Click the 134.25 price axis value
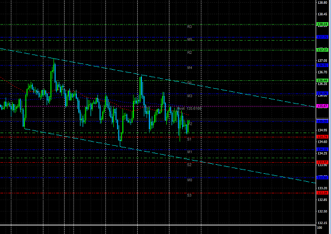Image resolution: width=331 pixels, height=234 pixels. coord(323,153)
